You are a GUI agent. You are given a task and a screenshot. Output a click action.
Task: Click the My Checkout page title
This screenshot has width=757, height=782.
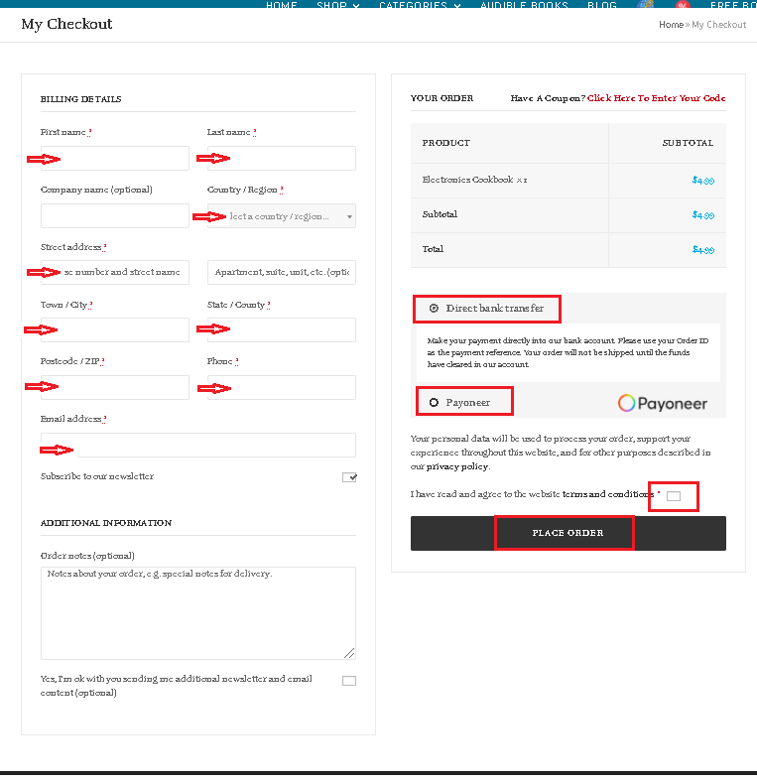point(66,24)
